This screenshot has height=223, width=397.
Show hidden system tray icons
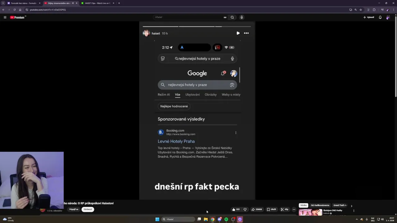(x=357, y=219)
